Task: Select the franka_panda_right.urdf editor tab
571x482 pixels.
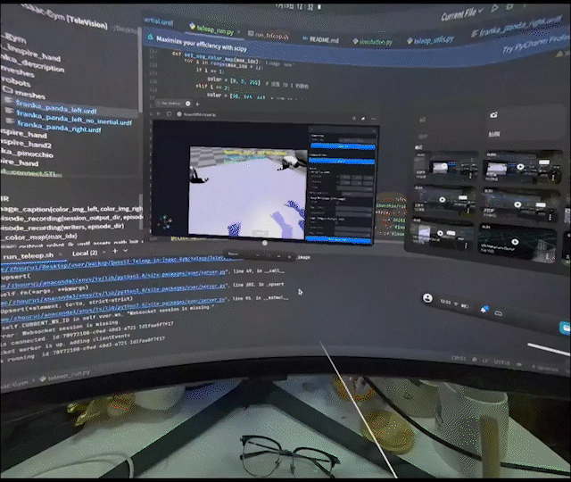Action: tap(517, 27)
